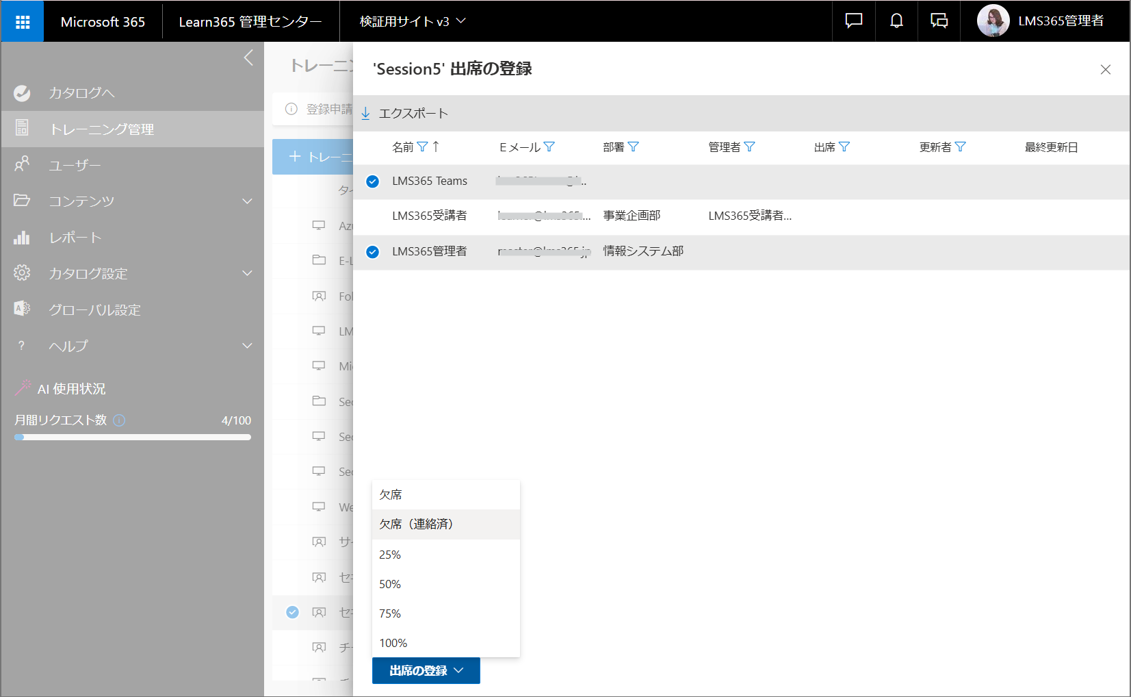1131x697 pixels.
Task: Collapse the left navigation sidebar
Action: 248,58
